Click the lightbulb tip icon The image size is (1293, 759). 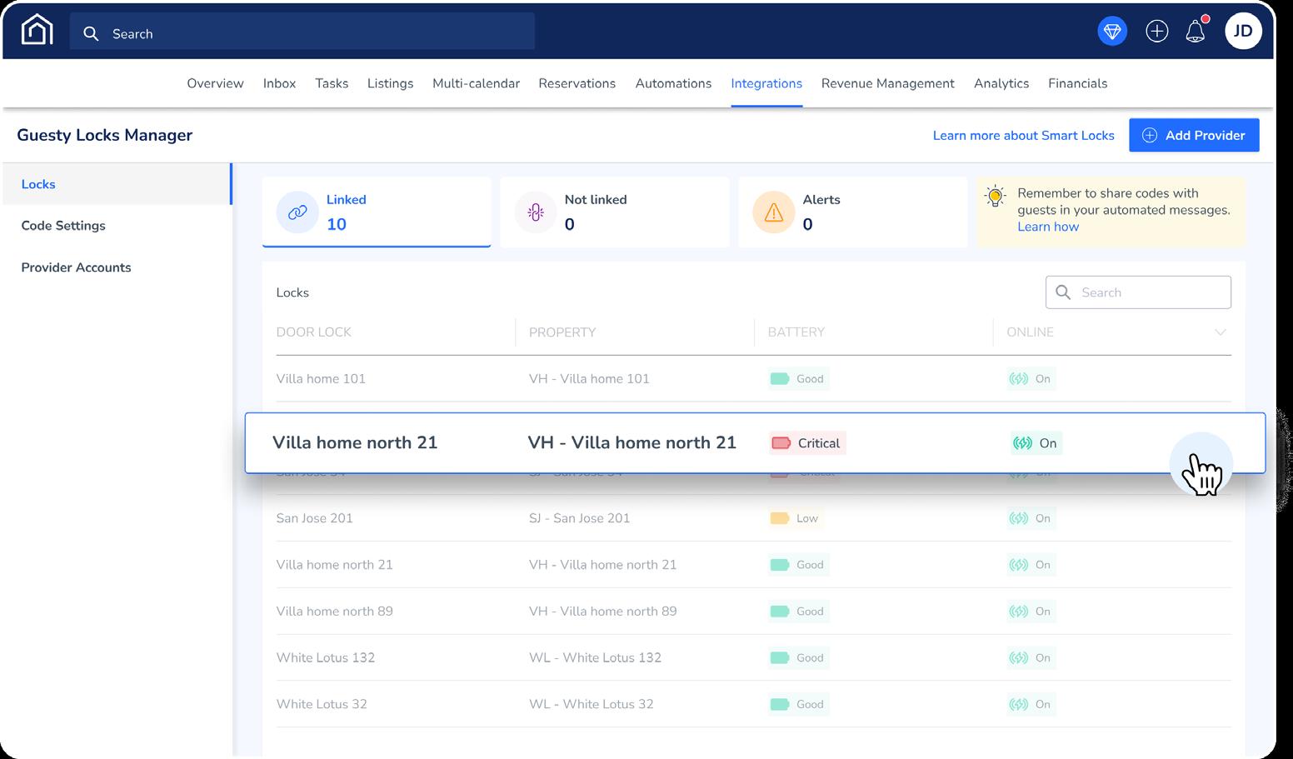[996, 196]
